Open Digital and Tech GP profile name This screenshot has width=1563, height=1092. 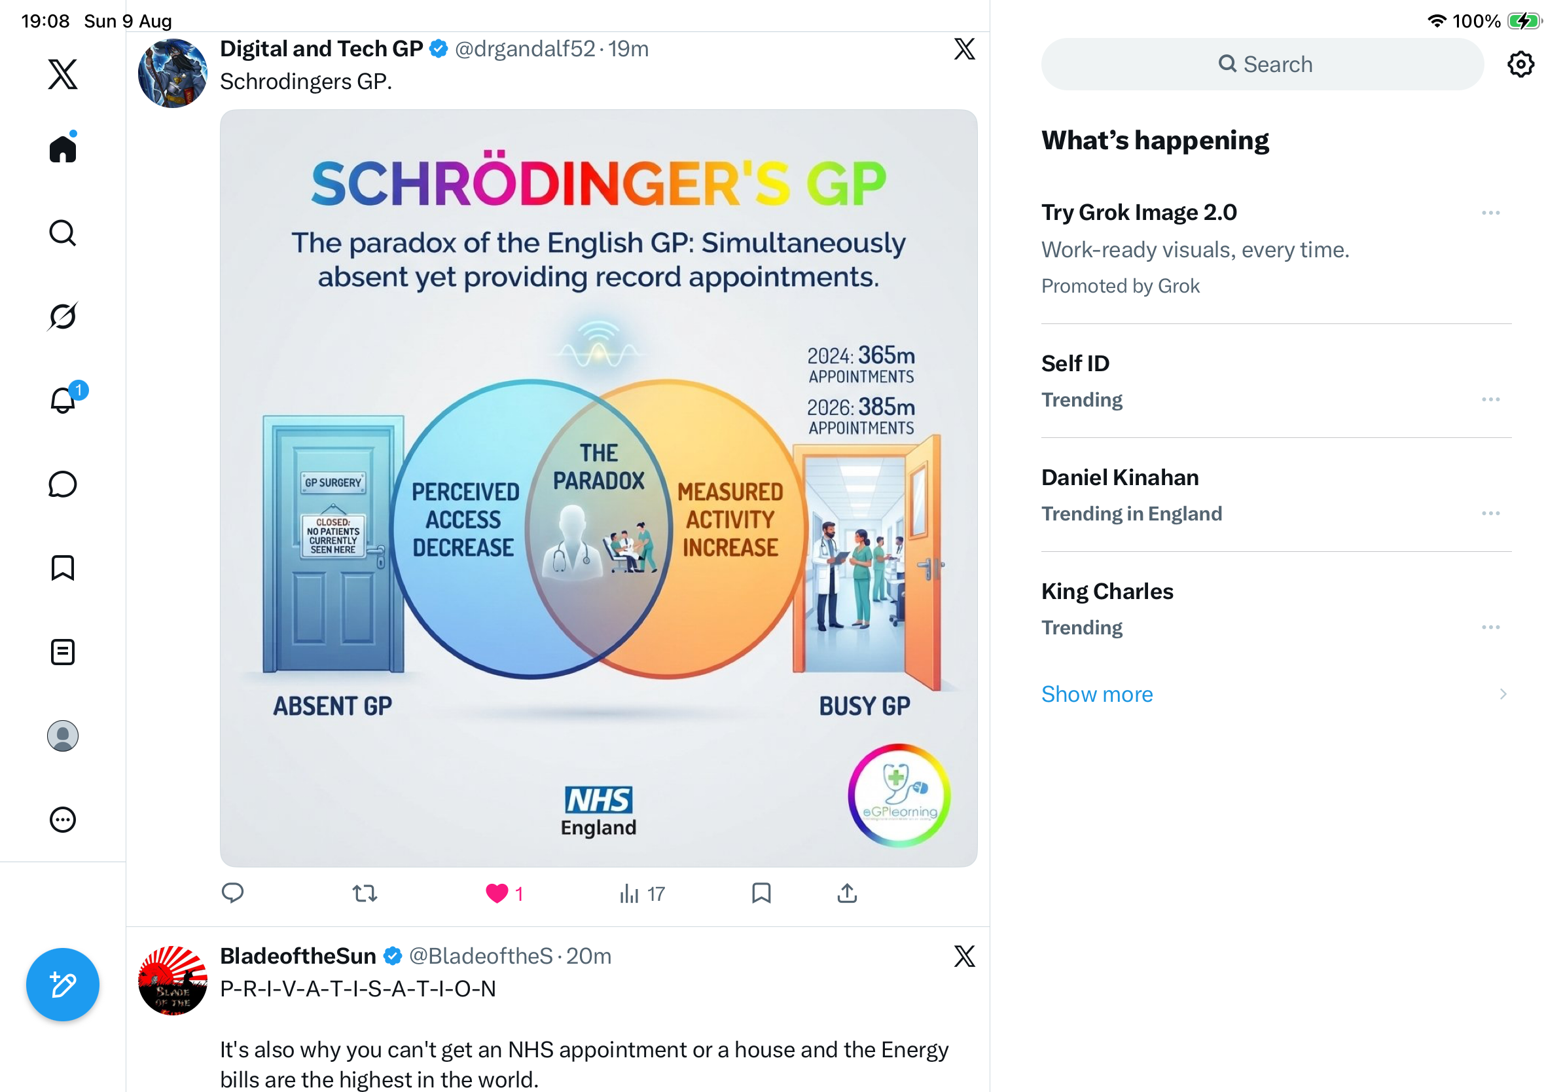pos(321,49)
